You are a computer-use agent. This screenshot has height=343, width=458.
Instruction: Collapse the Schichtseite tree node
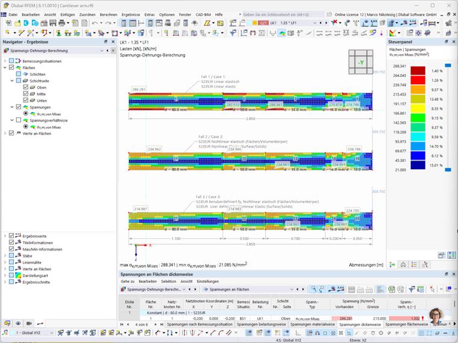12,81
